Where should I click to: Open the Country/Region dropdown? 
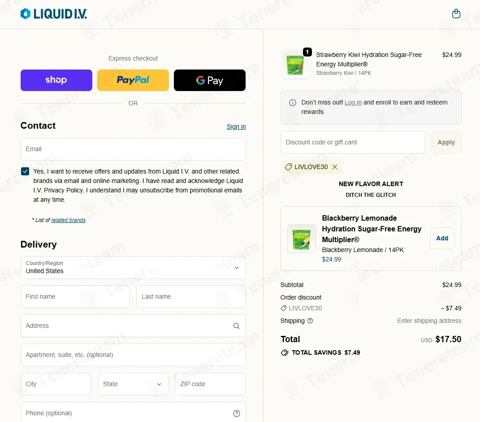(x=133, y=268)
